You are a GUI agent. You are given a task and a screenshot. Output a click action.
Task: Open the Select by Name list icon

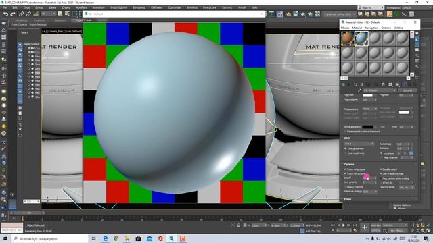click(x=67, y=13)
